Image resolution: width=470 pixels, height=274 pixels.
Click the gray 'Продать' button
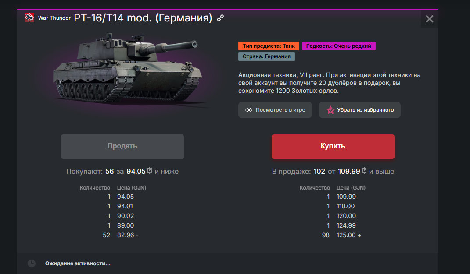coord(122,146)
